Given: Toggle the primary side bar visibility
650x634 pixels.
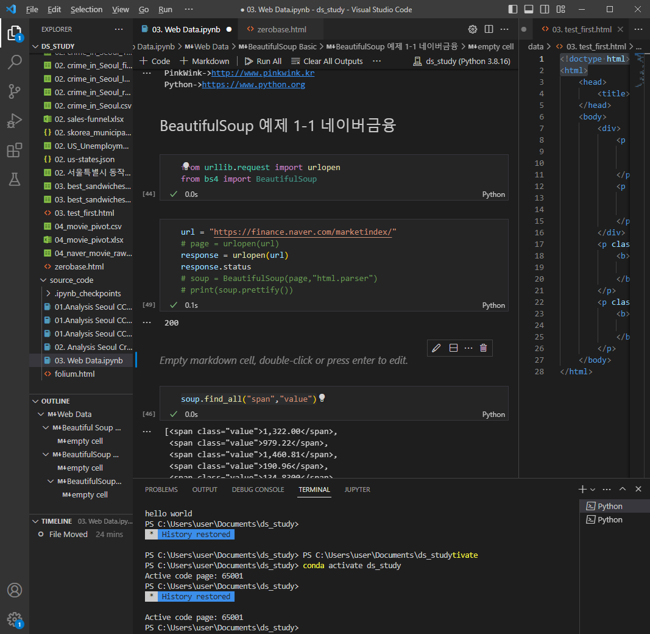Looking at the screenshot, I should point(513,9).
